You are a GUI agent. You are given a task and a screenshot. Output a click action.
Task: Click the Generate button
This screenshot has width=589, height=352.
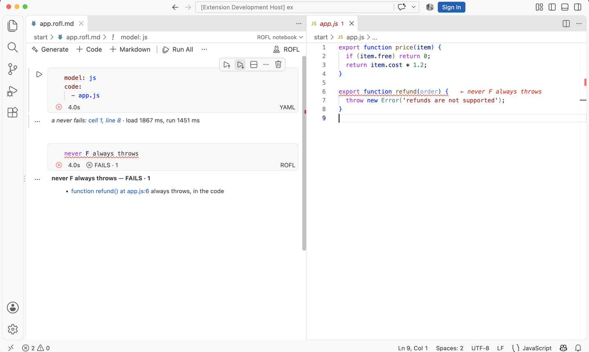coord(50,50)
